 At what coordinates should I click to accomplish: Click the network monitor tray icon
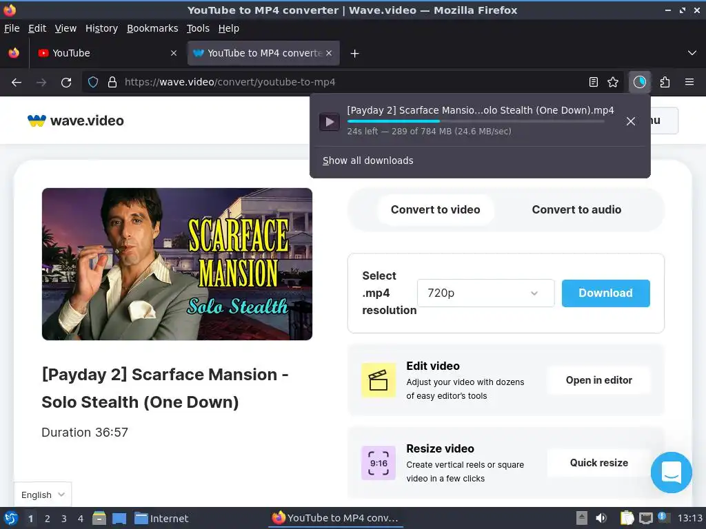[x=645, y=518]
